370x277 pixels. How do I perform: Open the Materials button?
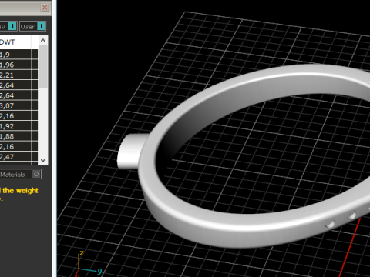point(20,175)
